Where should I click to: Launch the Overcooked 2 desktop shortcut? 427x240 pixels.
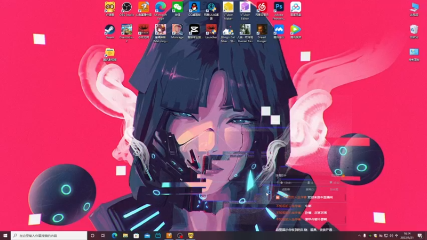point(126,33)
